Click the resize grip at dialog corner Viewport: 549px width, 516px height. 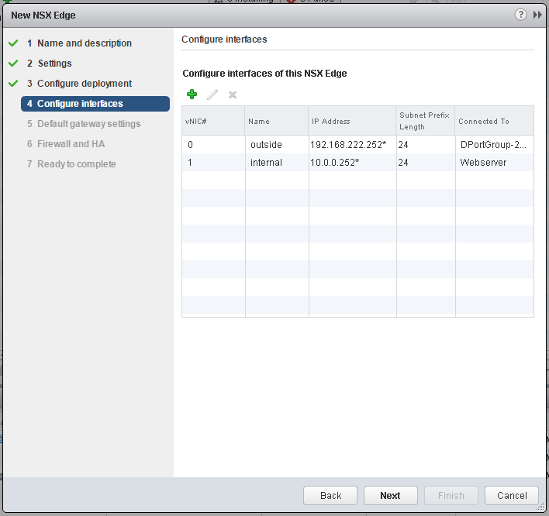coord(540,507)
